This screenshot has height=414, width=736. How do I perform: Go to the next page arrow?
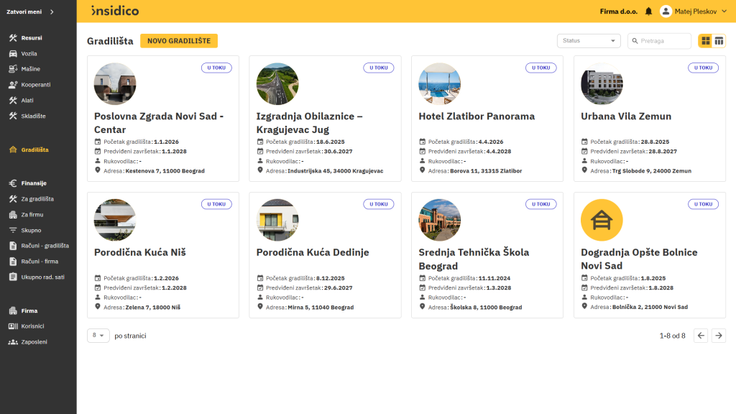tap(719, 336)
